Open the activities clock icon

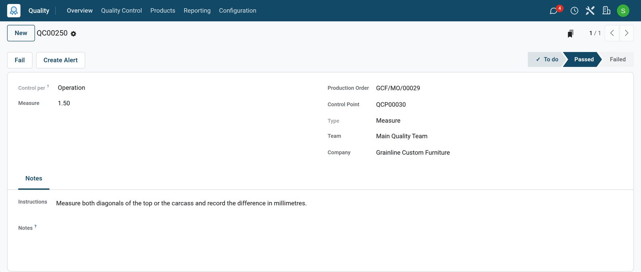(574, 11)
